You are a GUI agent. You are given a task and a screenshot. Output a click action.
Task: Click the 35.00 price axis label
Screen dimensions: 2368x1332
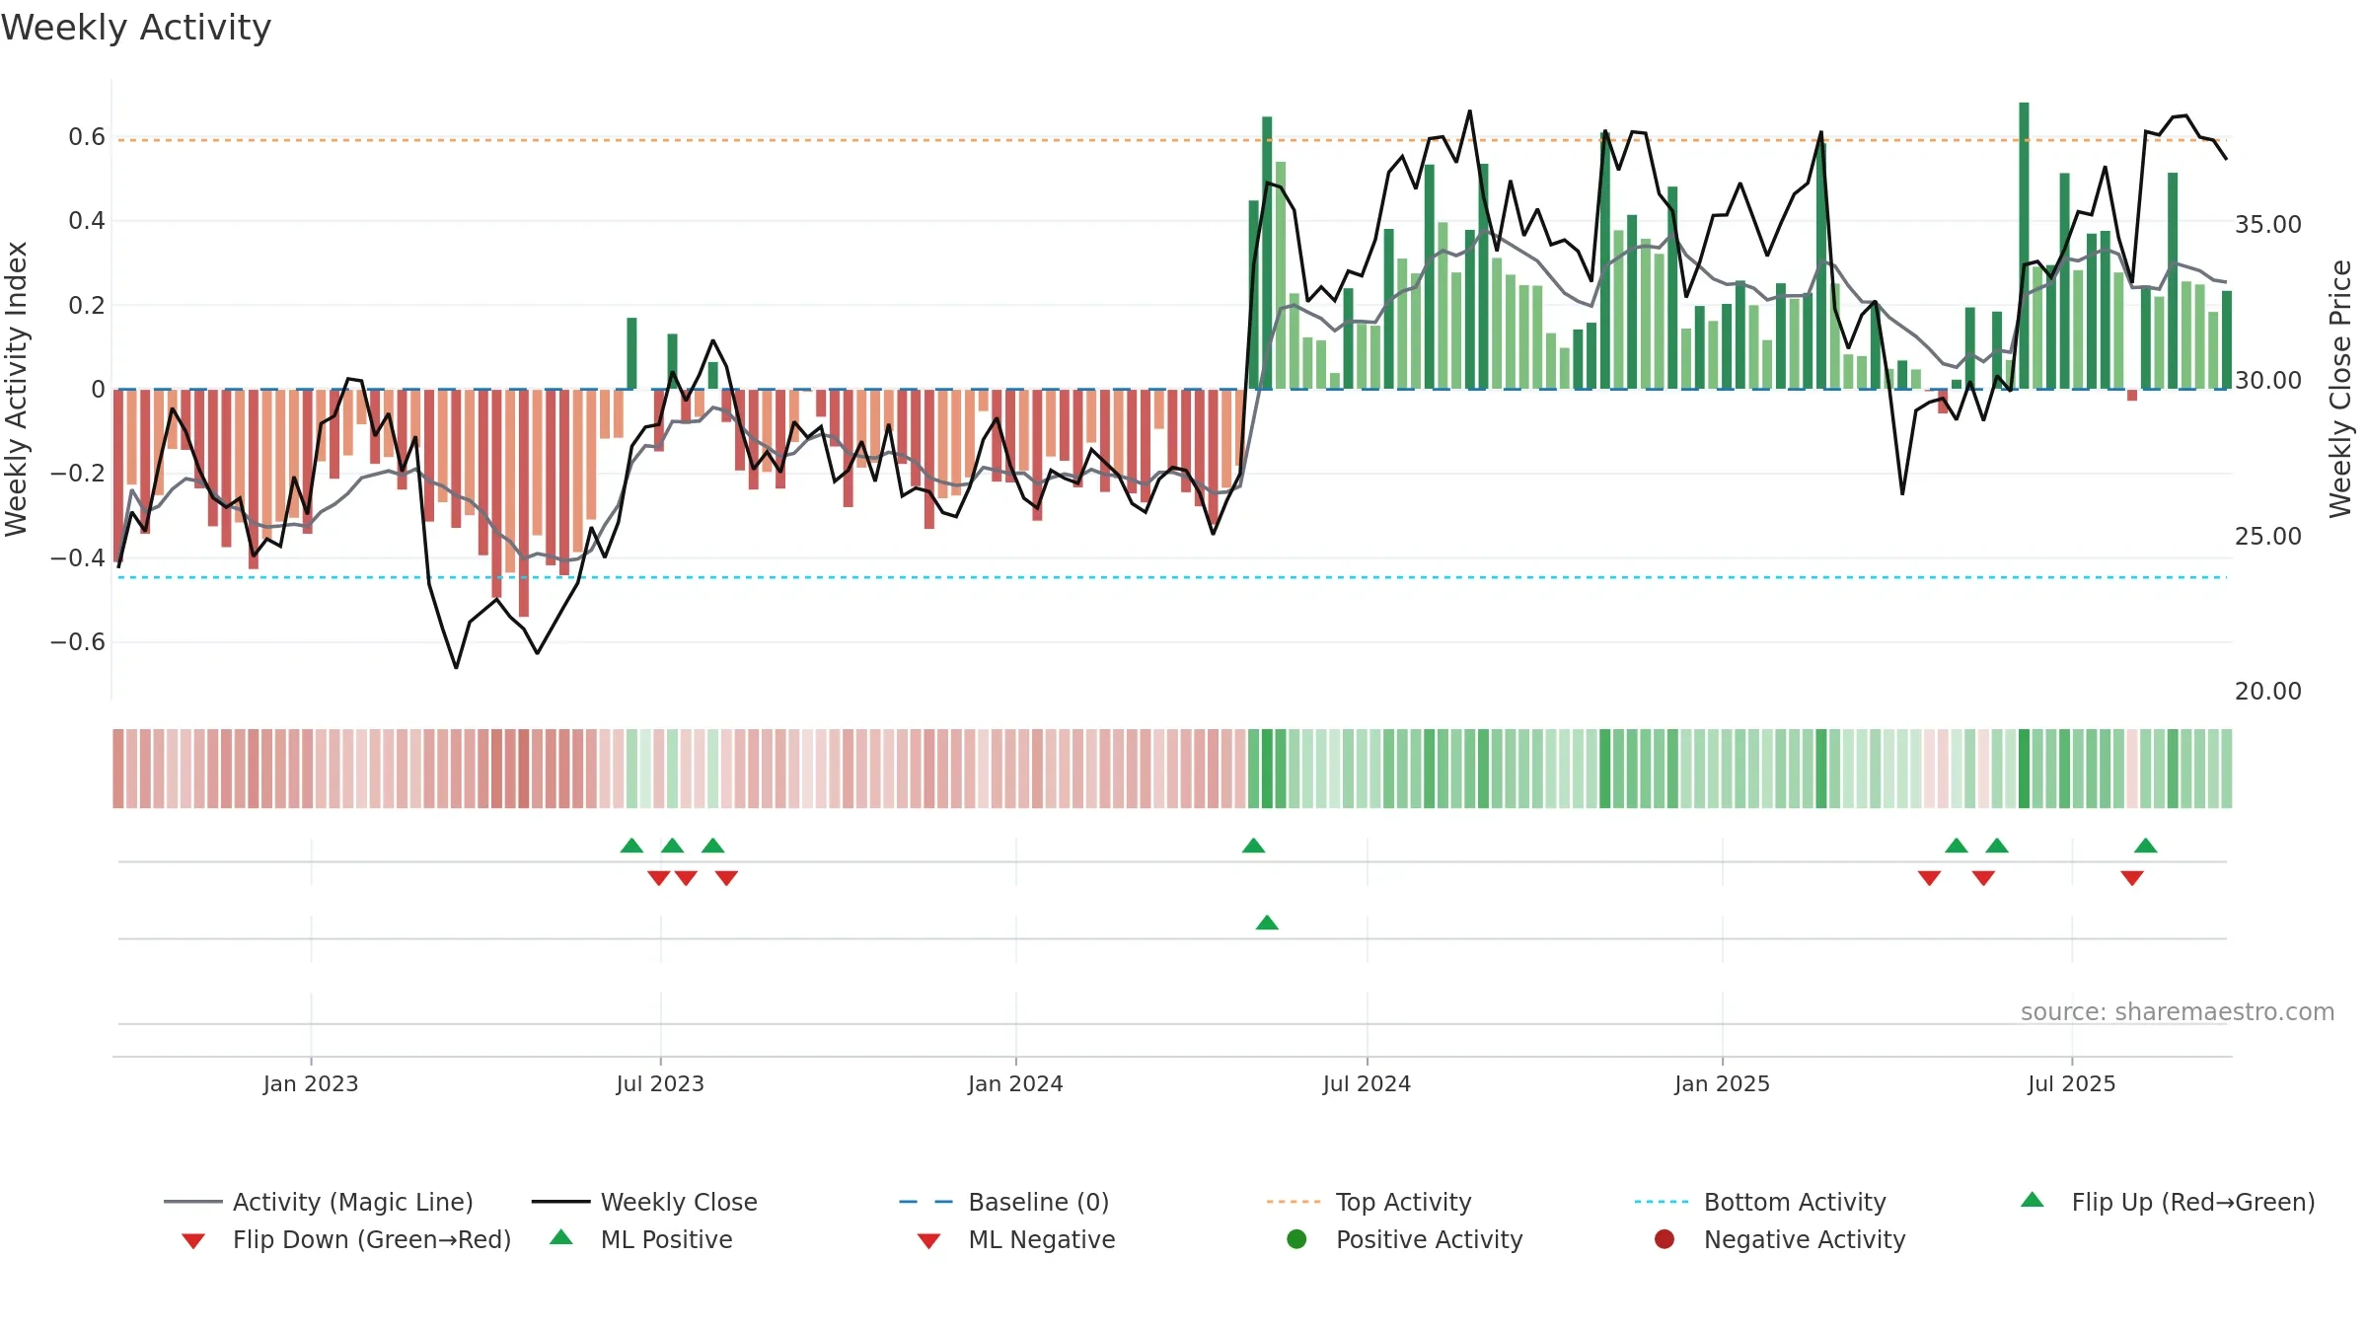pos(2268,225)
